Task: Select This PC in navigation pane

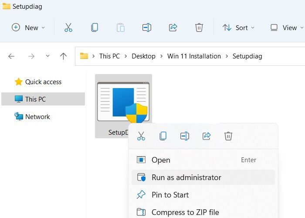Action: (x=43, y=99)
